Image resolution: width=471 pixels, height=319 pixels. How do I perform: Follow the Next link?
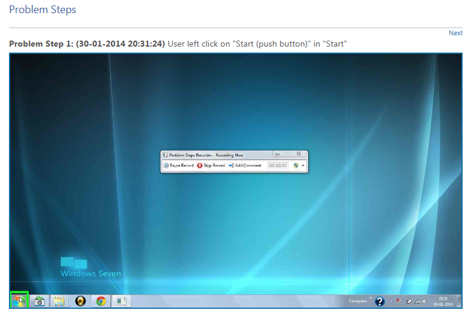tap(455, 33)
